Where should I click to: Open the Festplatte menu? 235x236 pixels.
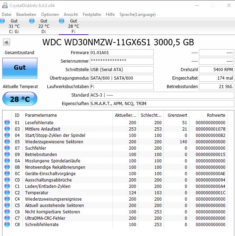pyautogui.click(x=92, y=15)
